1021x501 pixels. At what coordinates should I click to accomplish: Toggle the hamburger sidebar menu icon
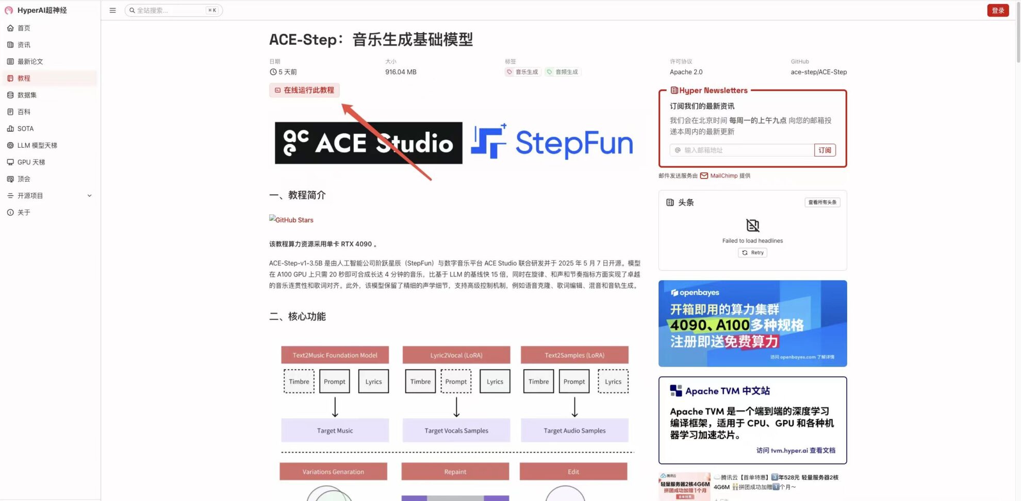click(x=112, y=10)
